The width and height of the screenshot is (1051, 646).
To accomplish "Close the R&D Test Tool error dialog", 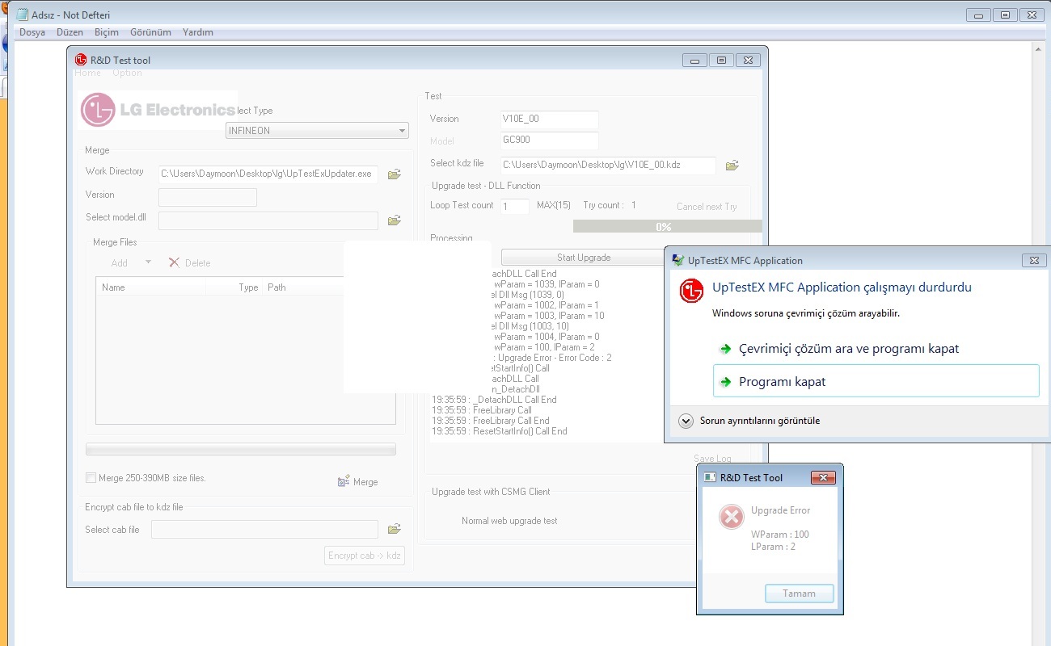I will [823, 477].
